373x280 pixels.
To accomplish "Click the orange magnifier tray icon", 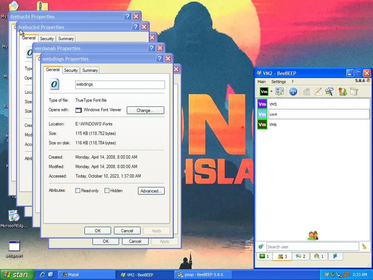I will point(346,275).
